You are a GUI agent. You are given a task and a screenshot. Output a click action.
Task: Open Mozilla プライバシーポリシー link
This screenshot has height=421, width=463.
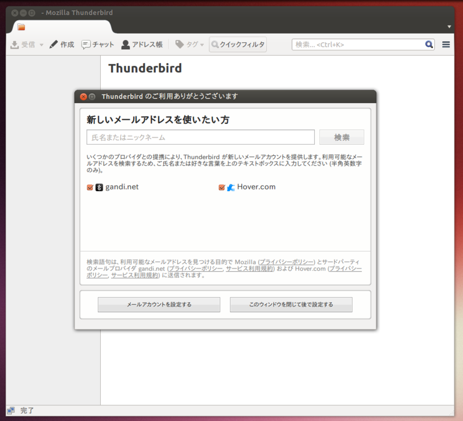click(x=286, y=262)
